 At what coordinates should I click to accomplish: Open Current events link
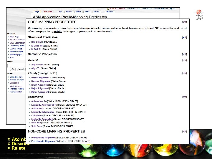coord(16,49)
